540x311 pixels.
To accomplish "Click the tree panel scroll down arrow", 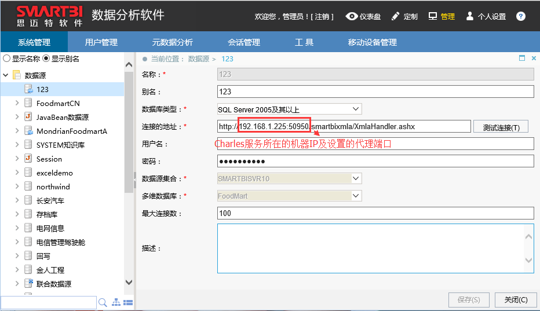I will (129, 283).
